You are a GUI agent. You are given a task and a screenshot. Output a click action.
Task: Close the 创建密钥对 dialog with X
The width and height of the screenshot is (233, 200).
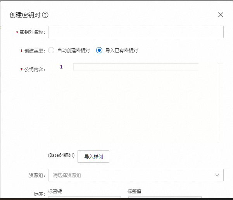221,15
